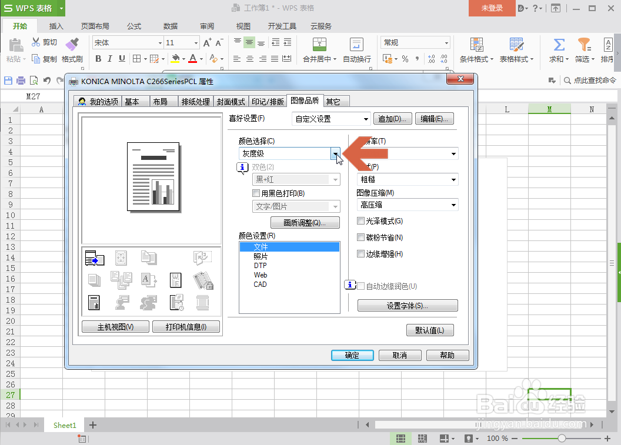The width and height of the screenshot is (621, 445).
Task: Toggle Underline formatting
Action: [122, 59]
